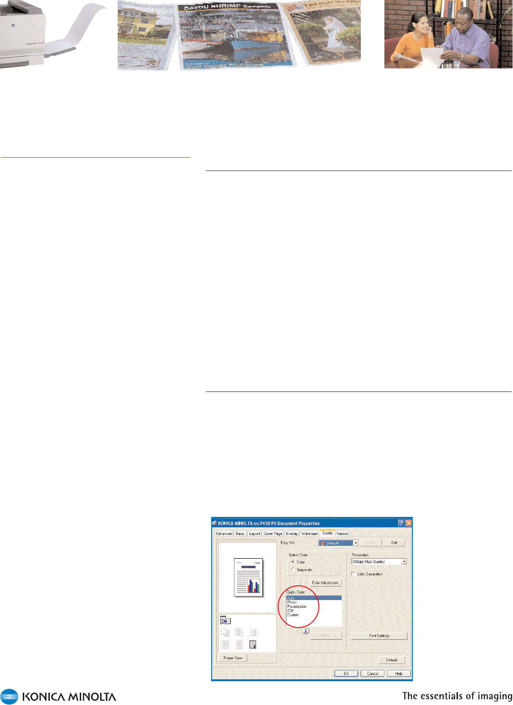Choose Auto in Quick Color list
513x705 pixels.
tap(314, 598)
